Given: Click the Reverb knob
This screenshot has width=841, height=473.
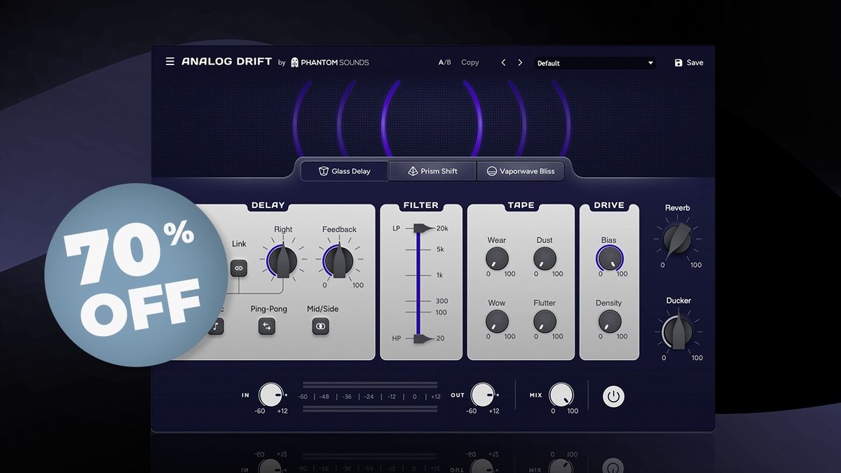Looking at the screenshot, I should click(x=677, y=240).
